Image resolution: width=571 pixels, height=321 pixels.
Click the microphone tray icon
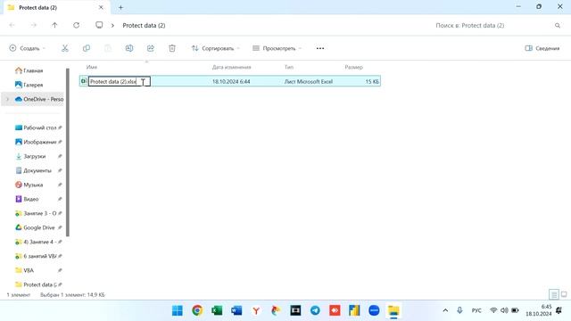click(x=459, y=310)
